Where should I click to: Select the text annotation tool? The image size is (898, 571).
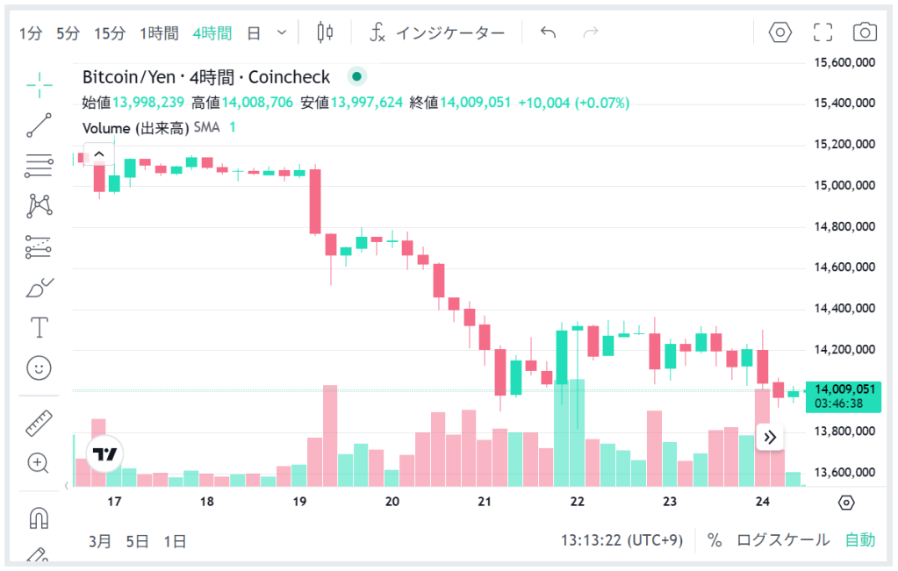click(40, 328)
